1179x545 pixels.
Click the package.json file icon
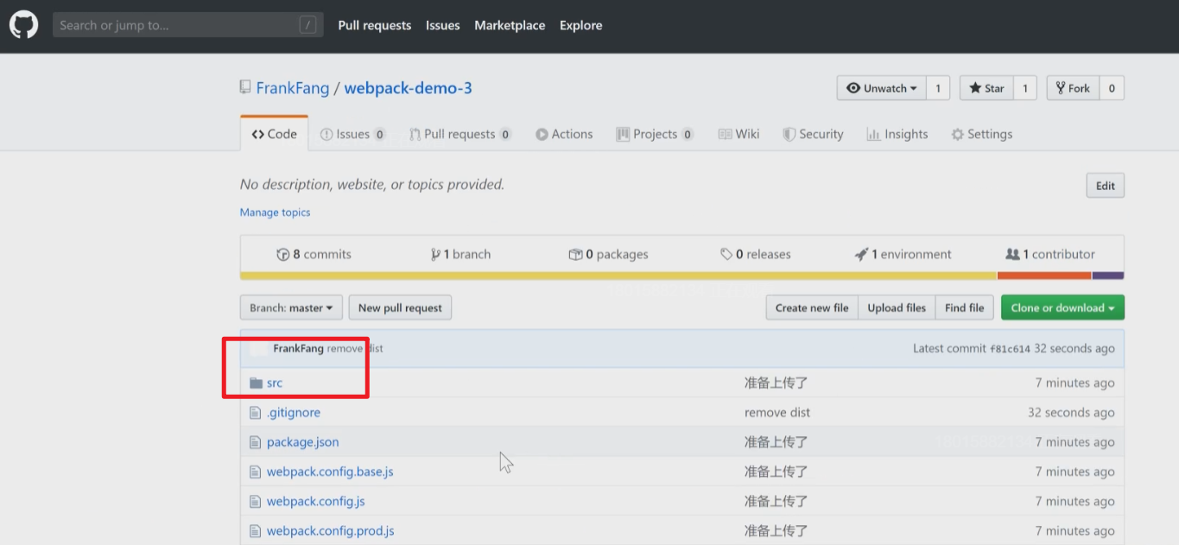(x=255, y=442)
